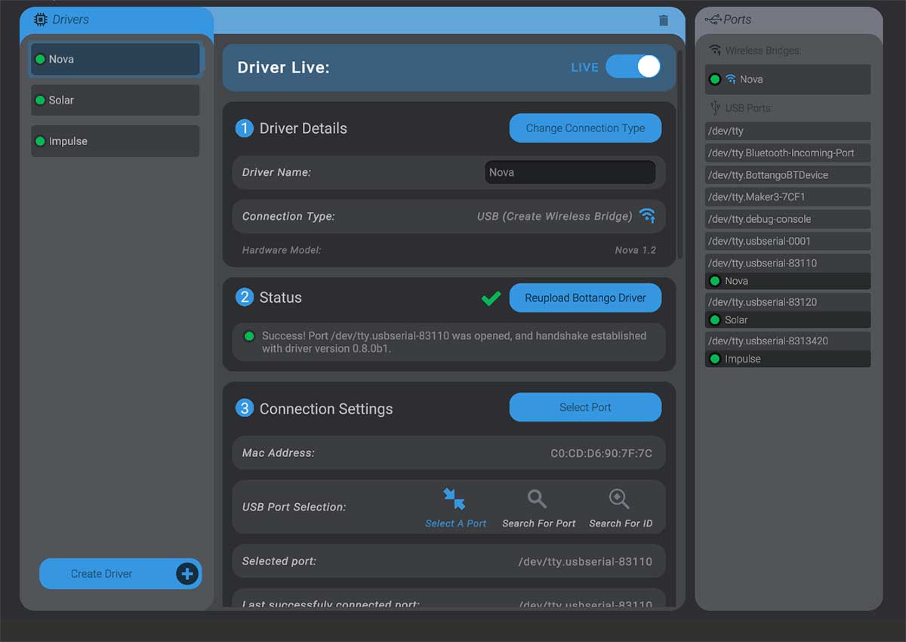The width and height of the screenshot is (906, 642).
Task: Click the LIVE label next to switch
Action: click(584, 67)
